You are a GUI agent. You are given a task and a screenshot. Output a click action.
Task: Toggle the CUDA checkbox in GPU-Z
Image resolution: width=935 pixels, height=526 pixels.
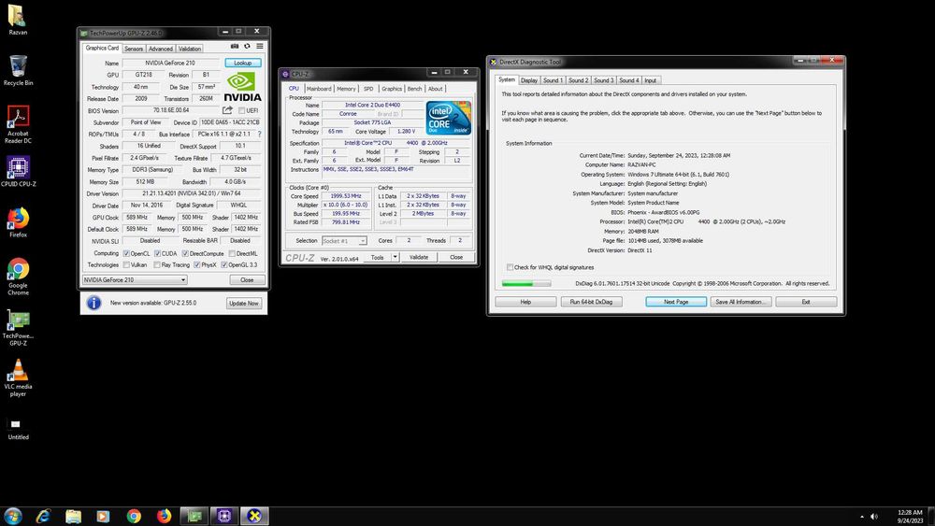pos(157,253)
